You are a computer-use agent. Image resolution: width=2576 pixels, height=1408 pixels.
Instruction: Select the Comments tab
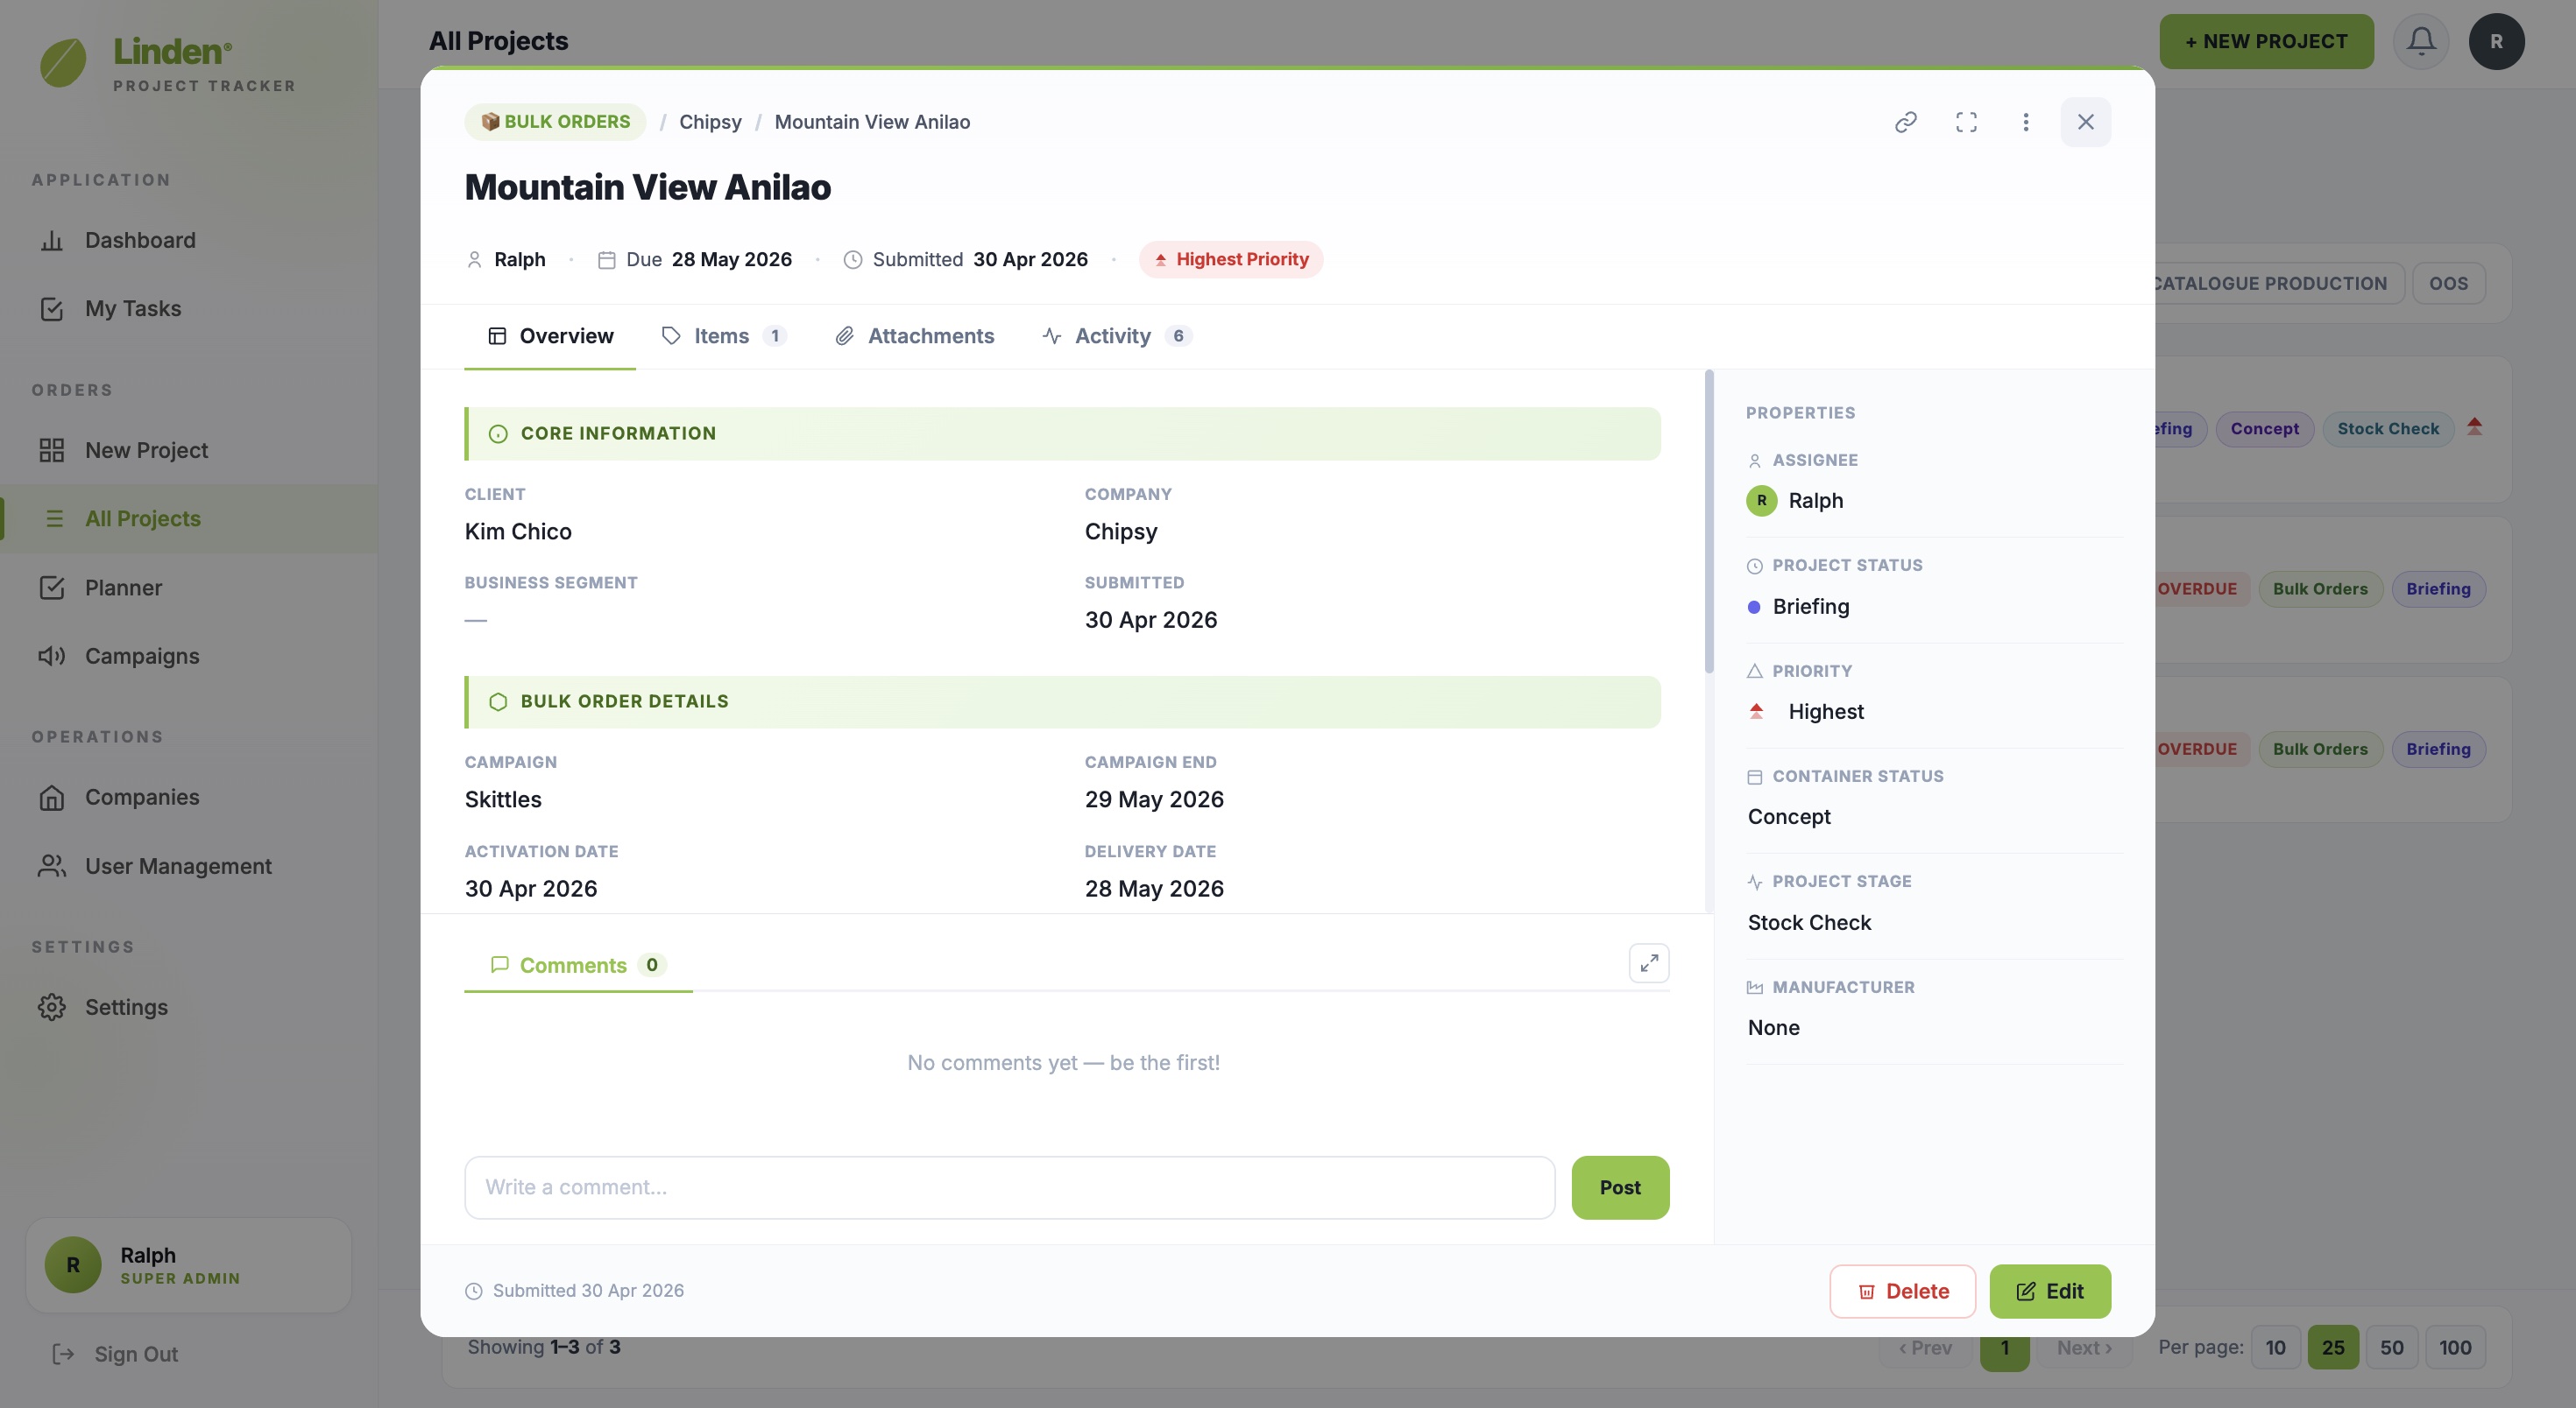[x=578, y=965]
